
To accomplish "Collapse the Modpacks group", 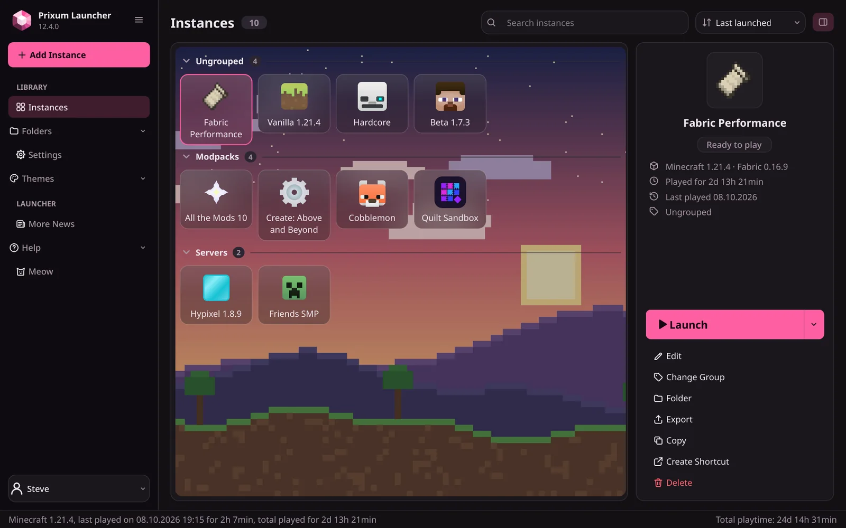I will 187,157.
